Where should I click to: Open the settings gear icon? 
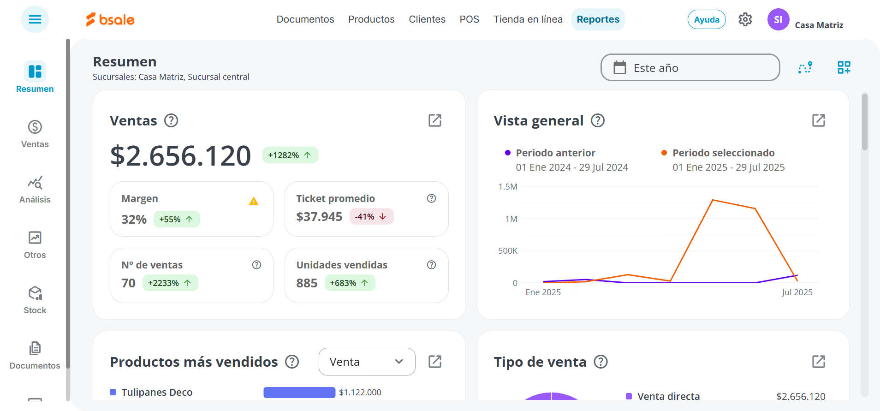[x=745, y=19]
